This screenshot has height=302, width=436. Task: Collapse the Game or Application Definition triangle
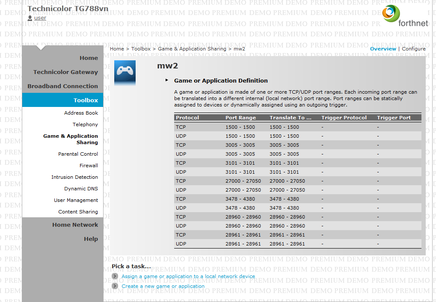(167, 80)
